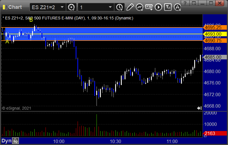Click the 11:00 time axis label
Image resolution: width=228 pixels, height=145 pixels.
pos(172,141)
